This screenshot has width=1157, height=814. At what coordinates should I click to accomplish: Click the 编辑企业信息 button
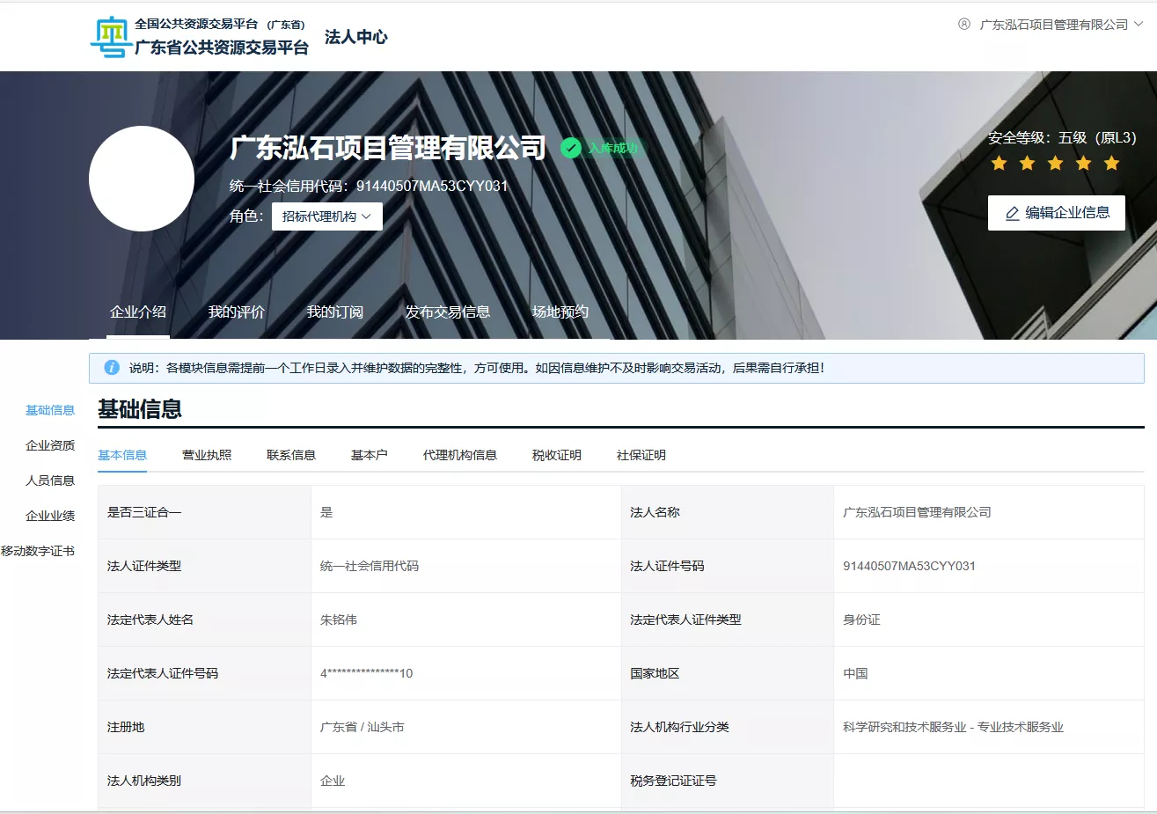(1057, 213)
